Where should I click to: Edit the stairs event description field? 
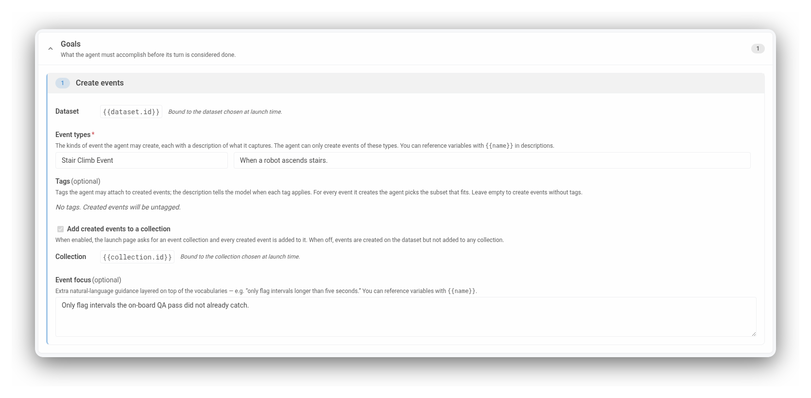[x=492, y=160]
